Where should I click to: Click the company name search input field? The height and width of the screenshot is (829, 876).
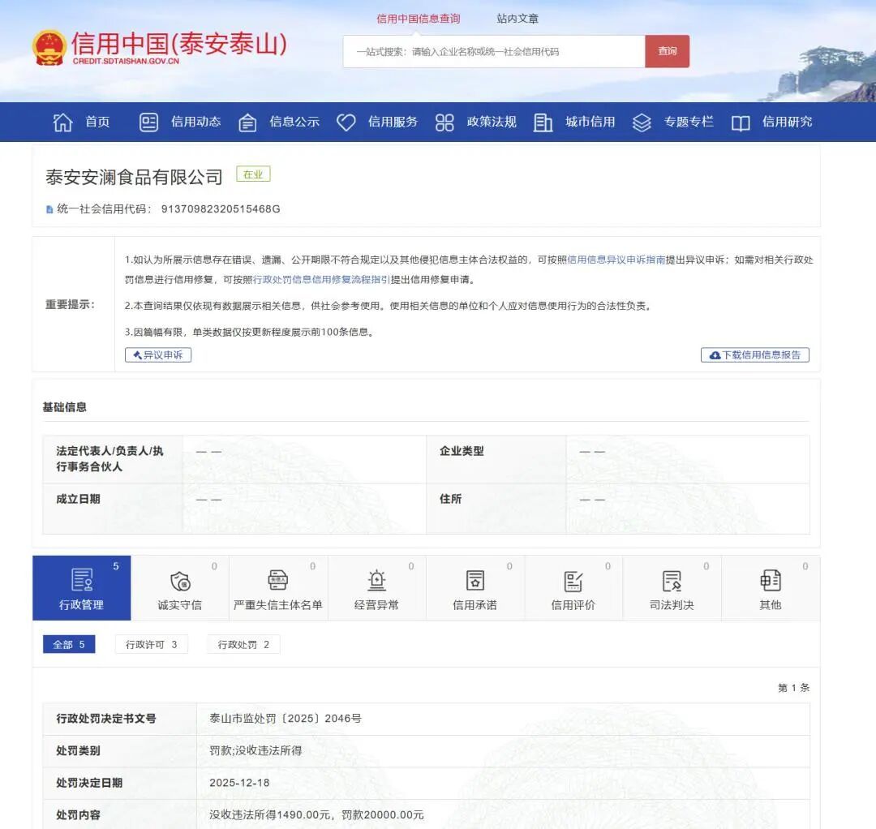point(493,52)
